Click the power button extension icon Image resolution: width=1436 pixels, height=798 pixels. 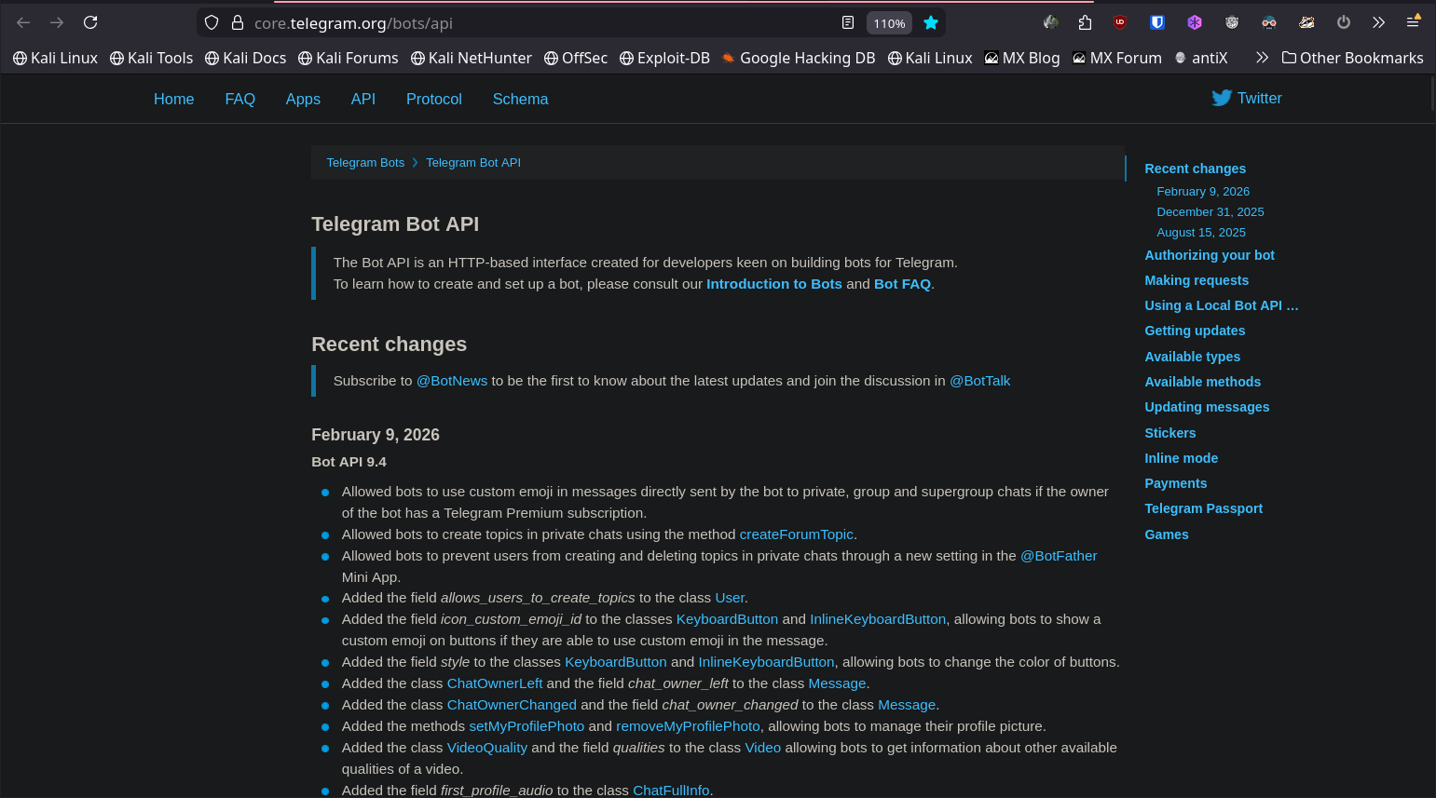tap(1343, 22)
